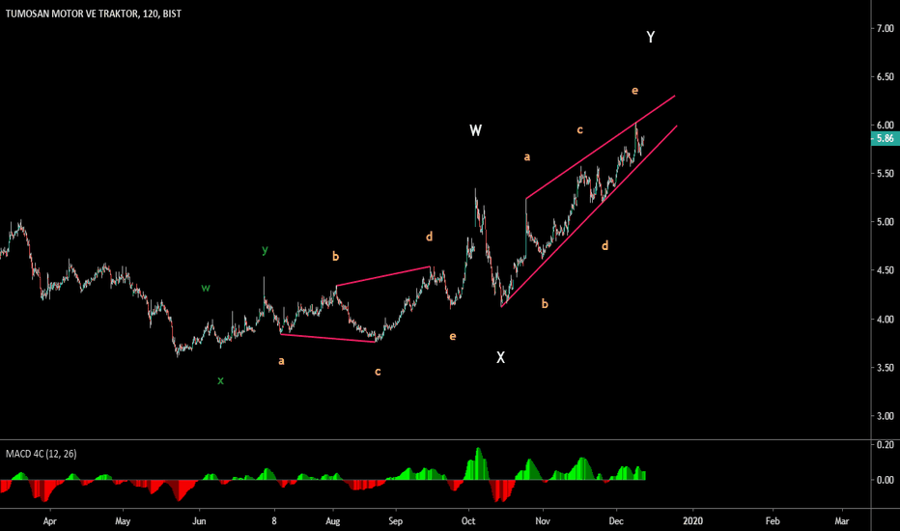Select the white W wave label

coord(475,130)
